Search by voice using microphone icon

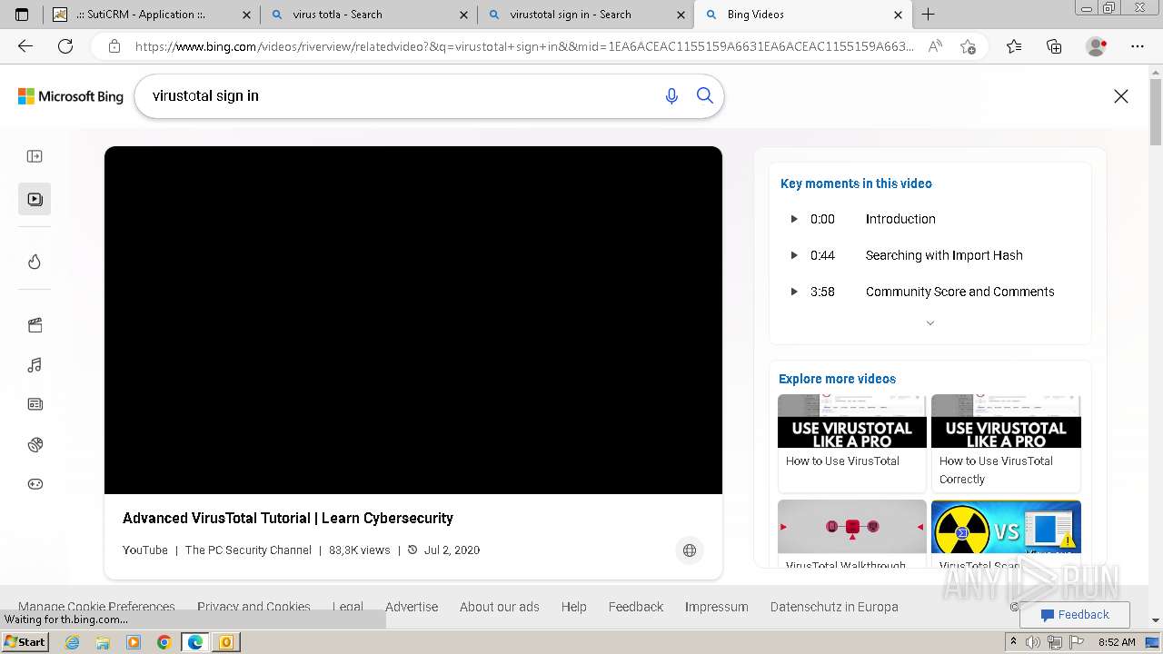point(671,96)
